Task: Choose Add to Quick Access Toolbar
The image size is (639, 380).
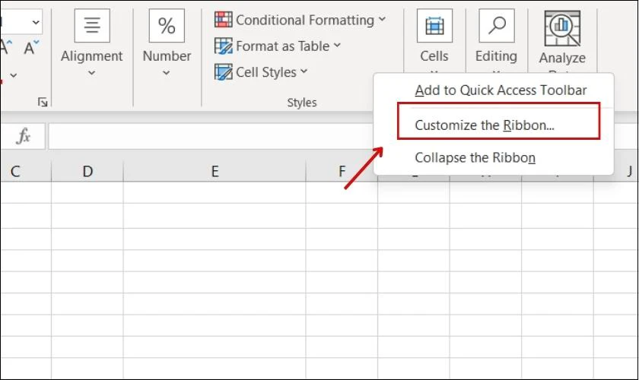Action: [x=501, y=90]
